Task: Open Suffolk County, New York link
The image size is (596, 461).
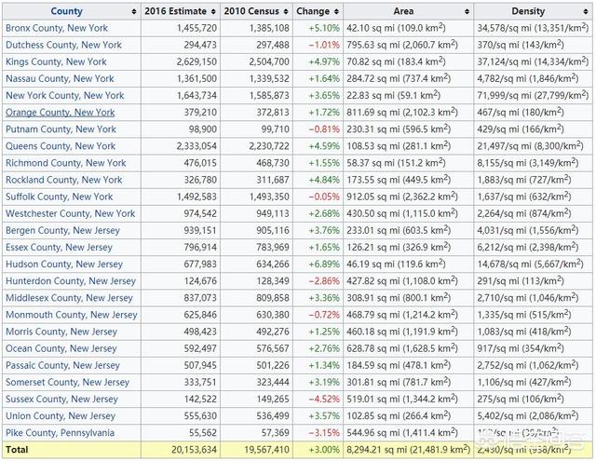Action: [60, 197]
